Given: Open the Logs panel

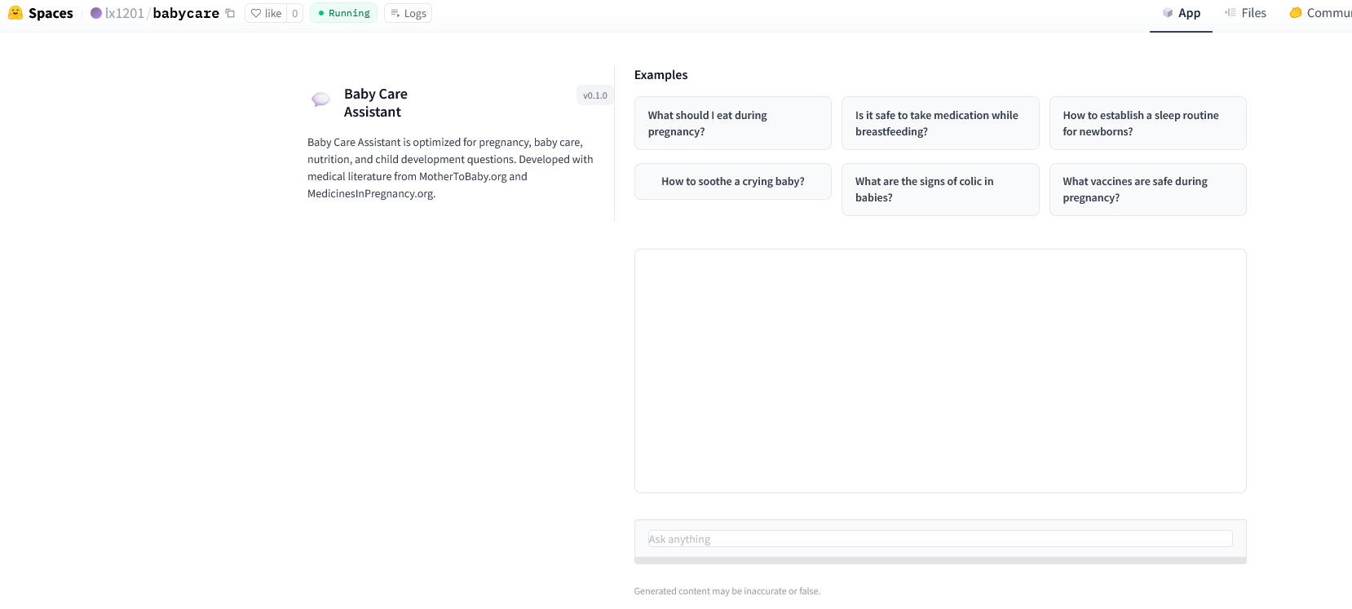Looking at the screenshot, I should 408,13.
